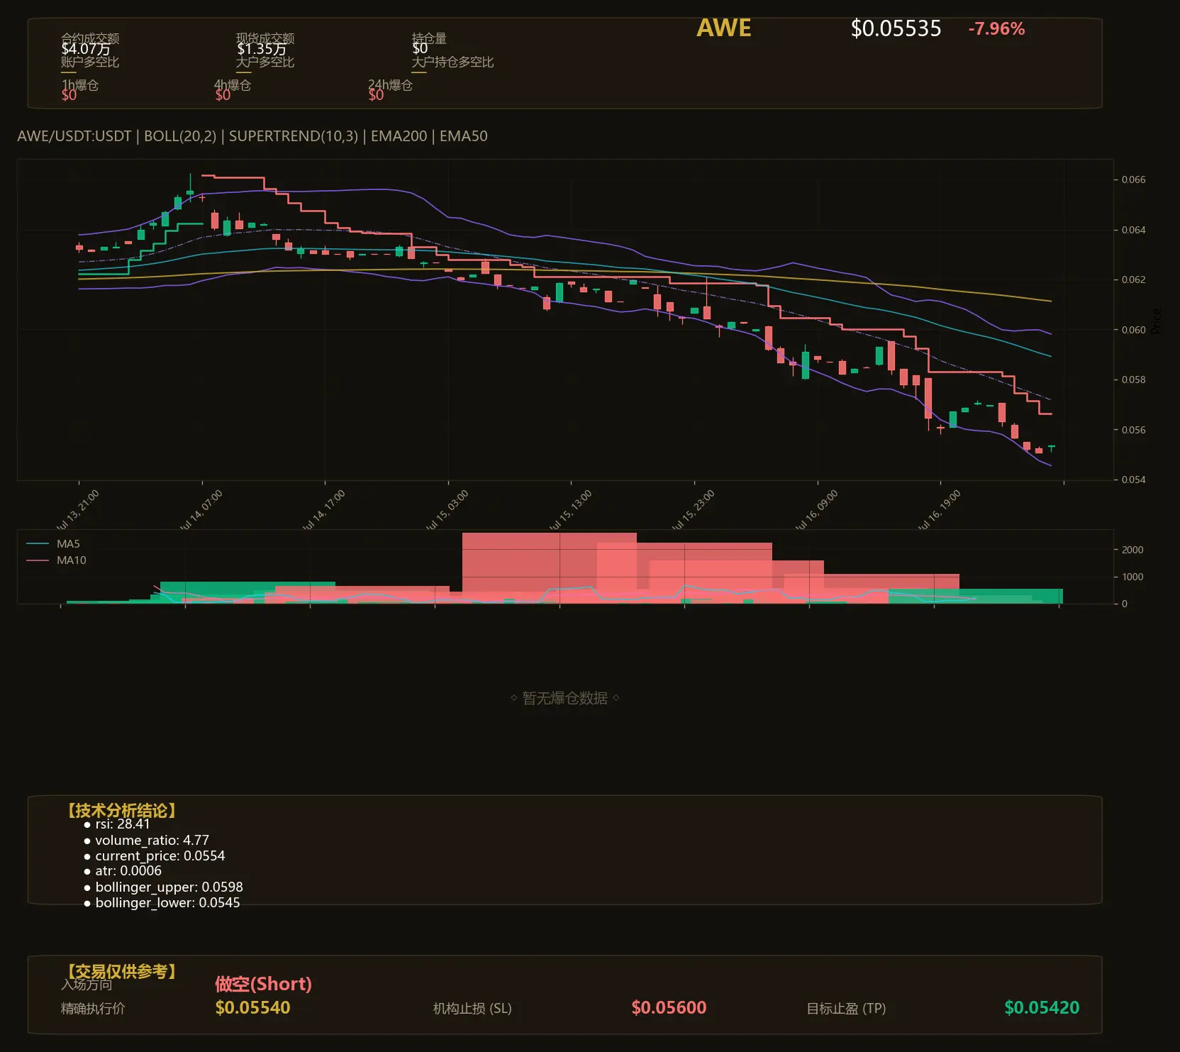
Task: Click the current price $0.05535
Action: (896, 28)
